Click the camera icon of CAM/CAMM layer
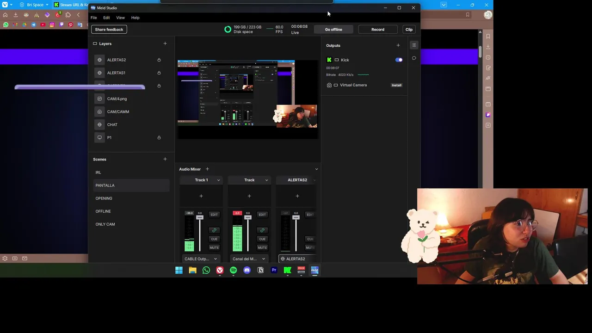Viewport: 592px width, 333px height. 99,111
